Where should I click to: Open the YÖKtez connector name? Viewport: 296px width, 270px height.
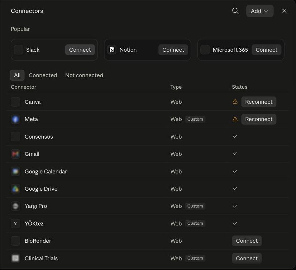click(x=34, y=223)
